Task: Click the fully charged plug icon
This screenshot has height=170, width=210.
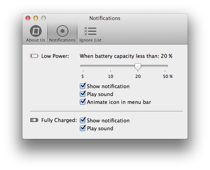Action: 35,120
